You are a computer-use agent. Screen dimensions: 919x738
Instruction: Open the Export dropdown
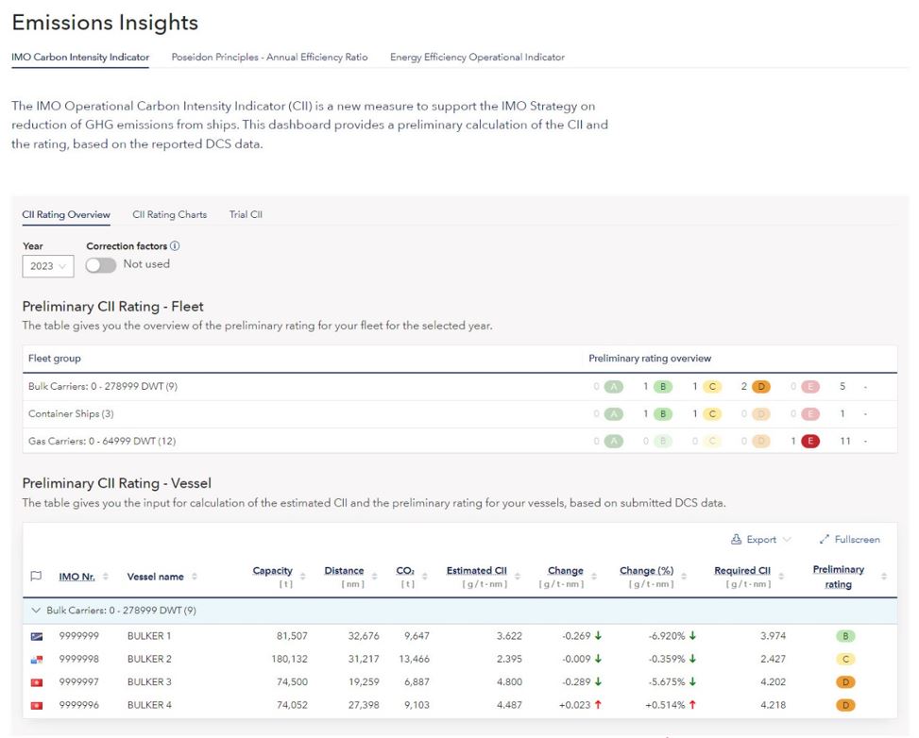pos(760,540)
